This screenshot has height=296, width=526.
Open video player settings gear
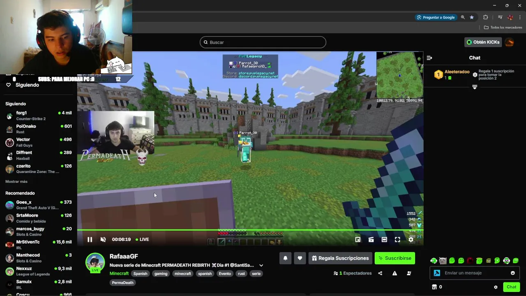tap(411, 239)
